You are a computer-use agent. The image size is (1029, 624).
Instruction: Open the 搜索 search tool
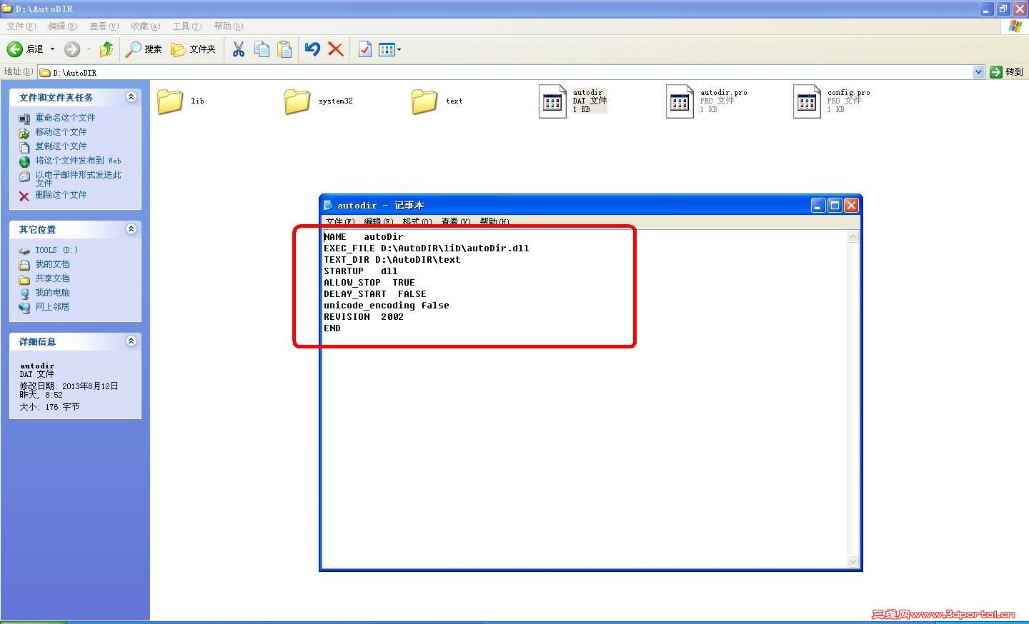click(144, 49)
